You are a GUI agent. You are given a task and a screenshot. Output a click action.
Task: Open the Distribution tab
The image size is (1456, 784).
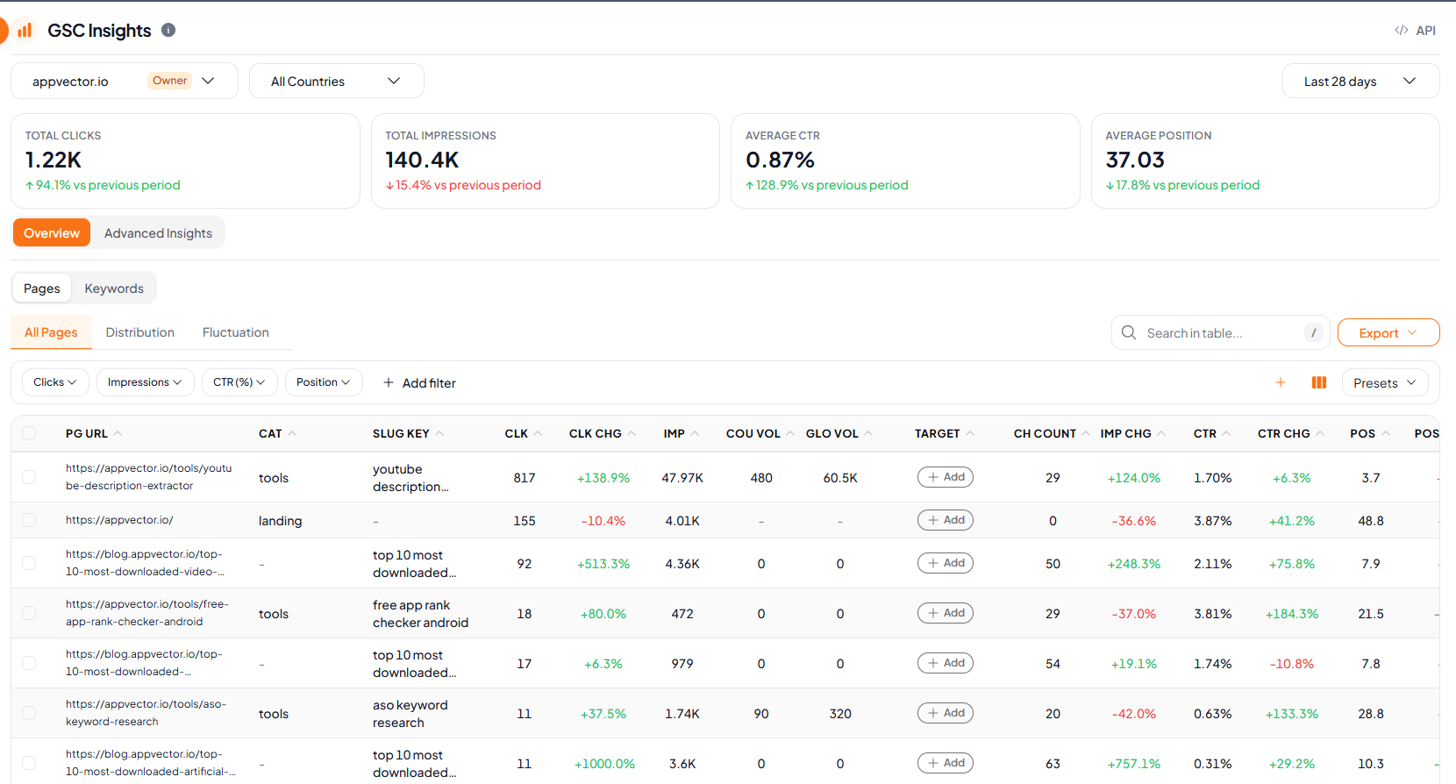coord(140,332)
